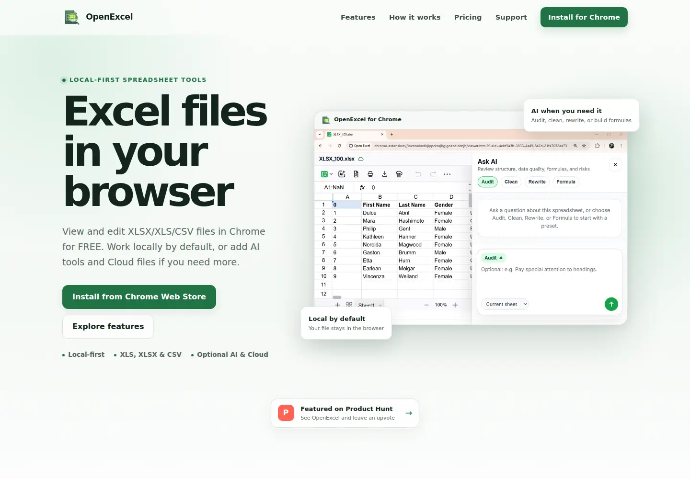Open the toolbar more options ellipsis

pyautogui.click(x=447, y=174)
